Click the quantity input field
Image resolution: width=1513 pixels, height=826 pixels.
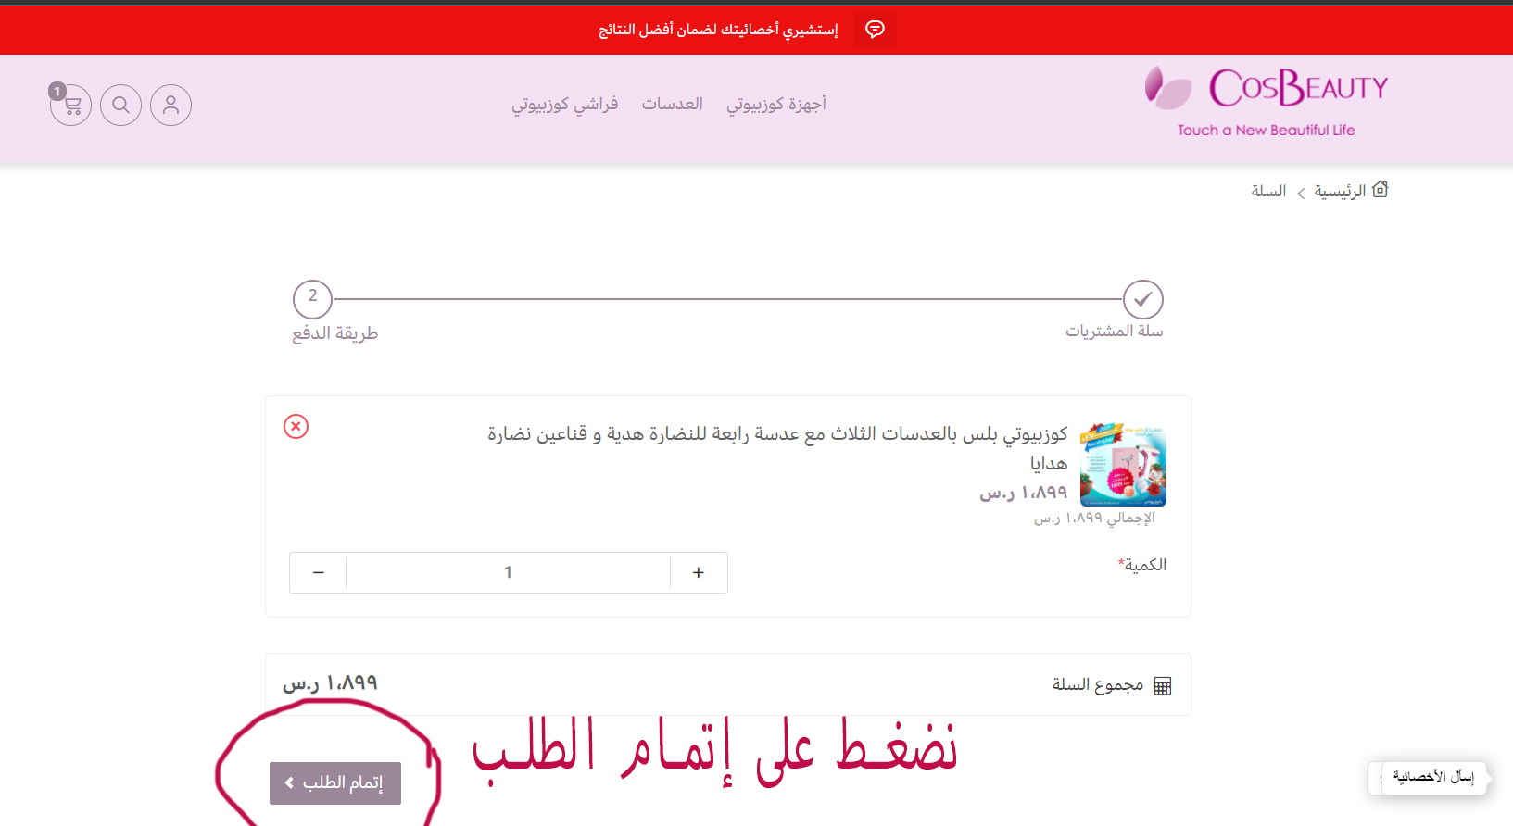coord(508,572)
